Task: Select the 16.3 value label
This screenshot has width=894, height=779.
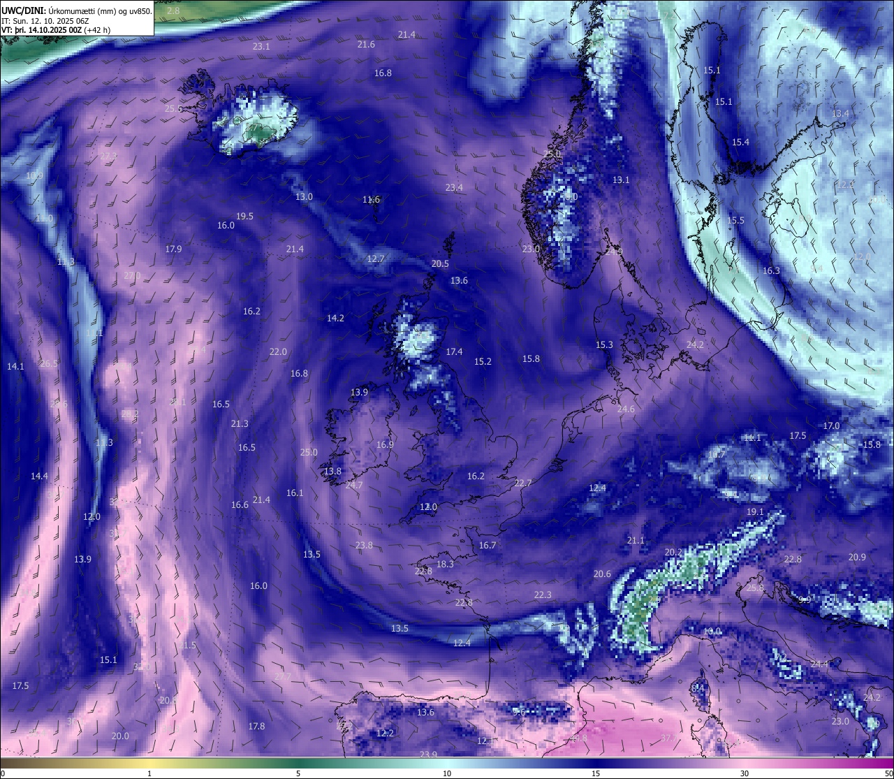Action: click(x=771, y=270)
